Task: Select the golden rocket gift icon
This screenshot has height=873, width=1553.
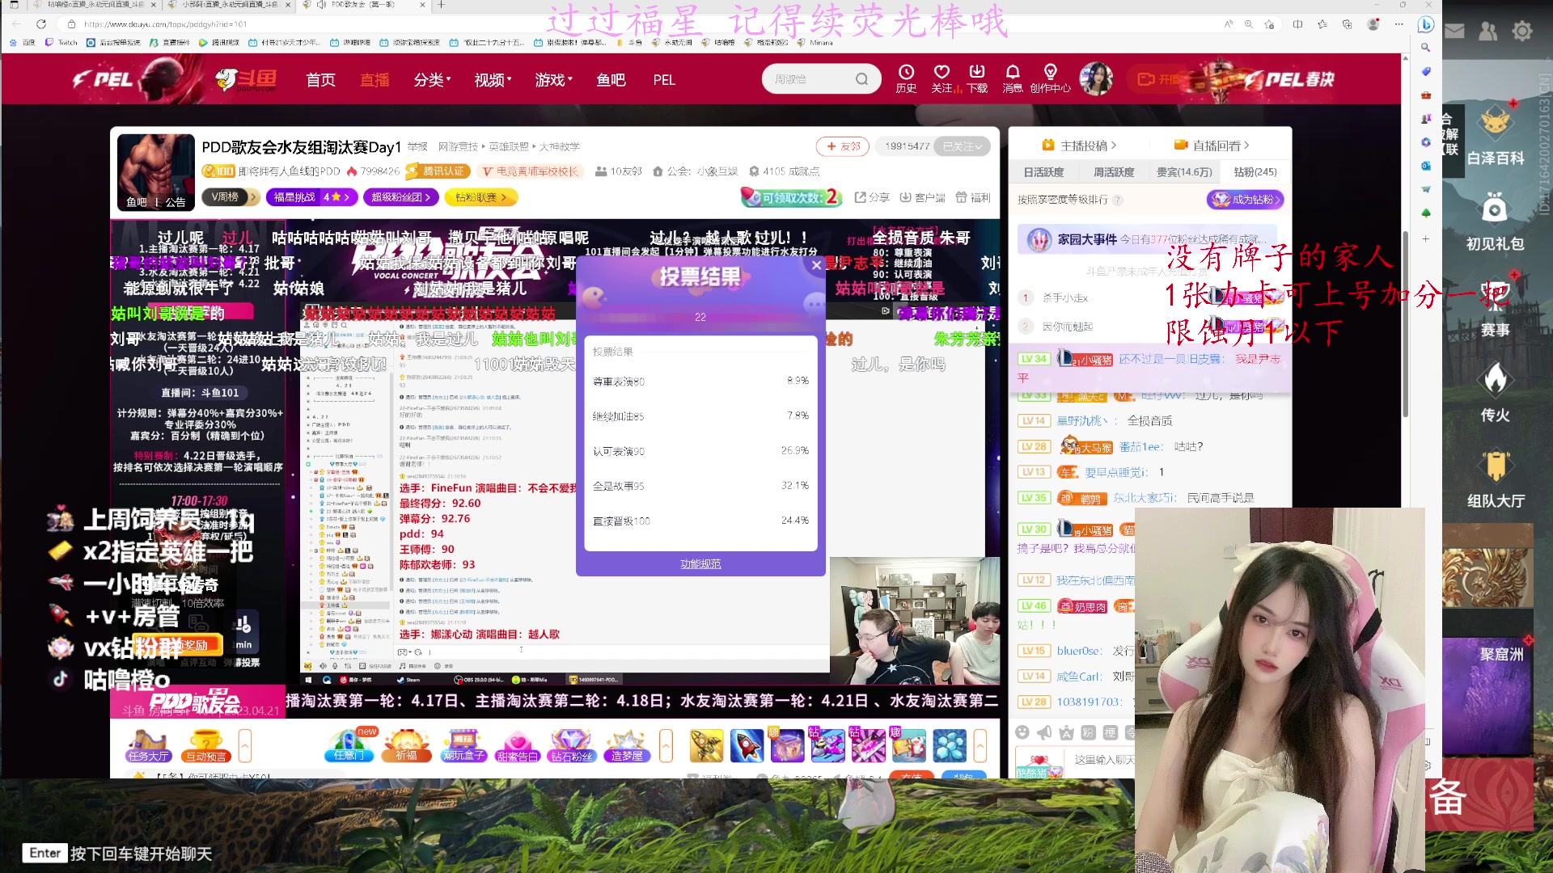Action: coord(707,744)
